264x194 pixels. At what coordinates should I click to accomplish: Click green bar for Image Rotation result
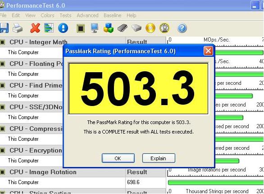tap(216, 183)
